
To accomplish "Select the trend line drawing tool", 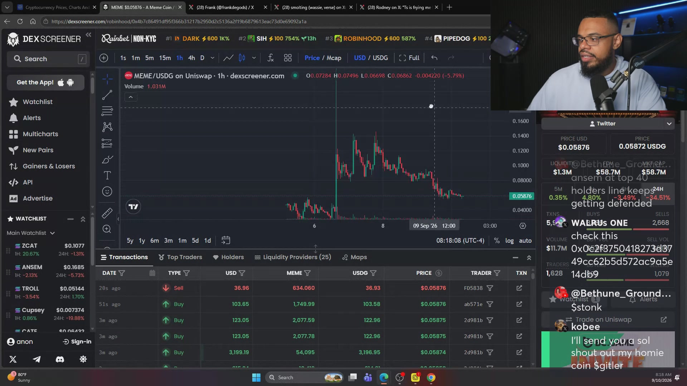I will [x=107, y=95].
